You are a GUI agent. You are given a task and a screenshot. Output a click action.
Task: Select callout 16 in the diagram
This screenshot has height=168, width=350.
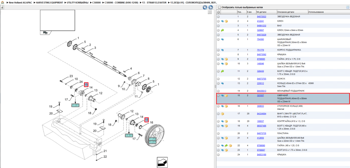click(x=151, y=122)
